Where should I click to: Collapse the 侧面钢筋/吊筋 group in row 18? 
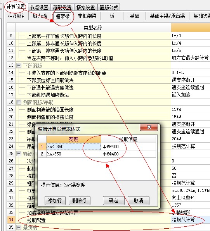(19, 102)
